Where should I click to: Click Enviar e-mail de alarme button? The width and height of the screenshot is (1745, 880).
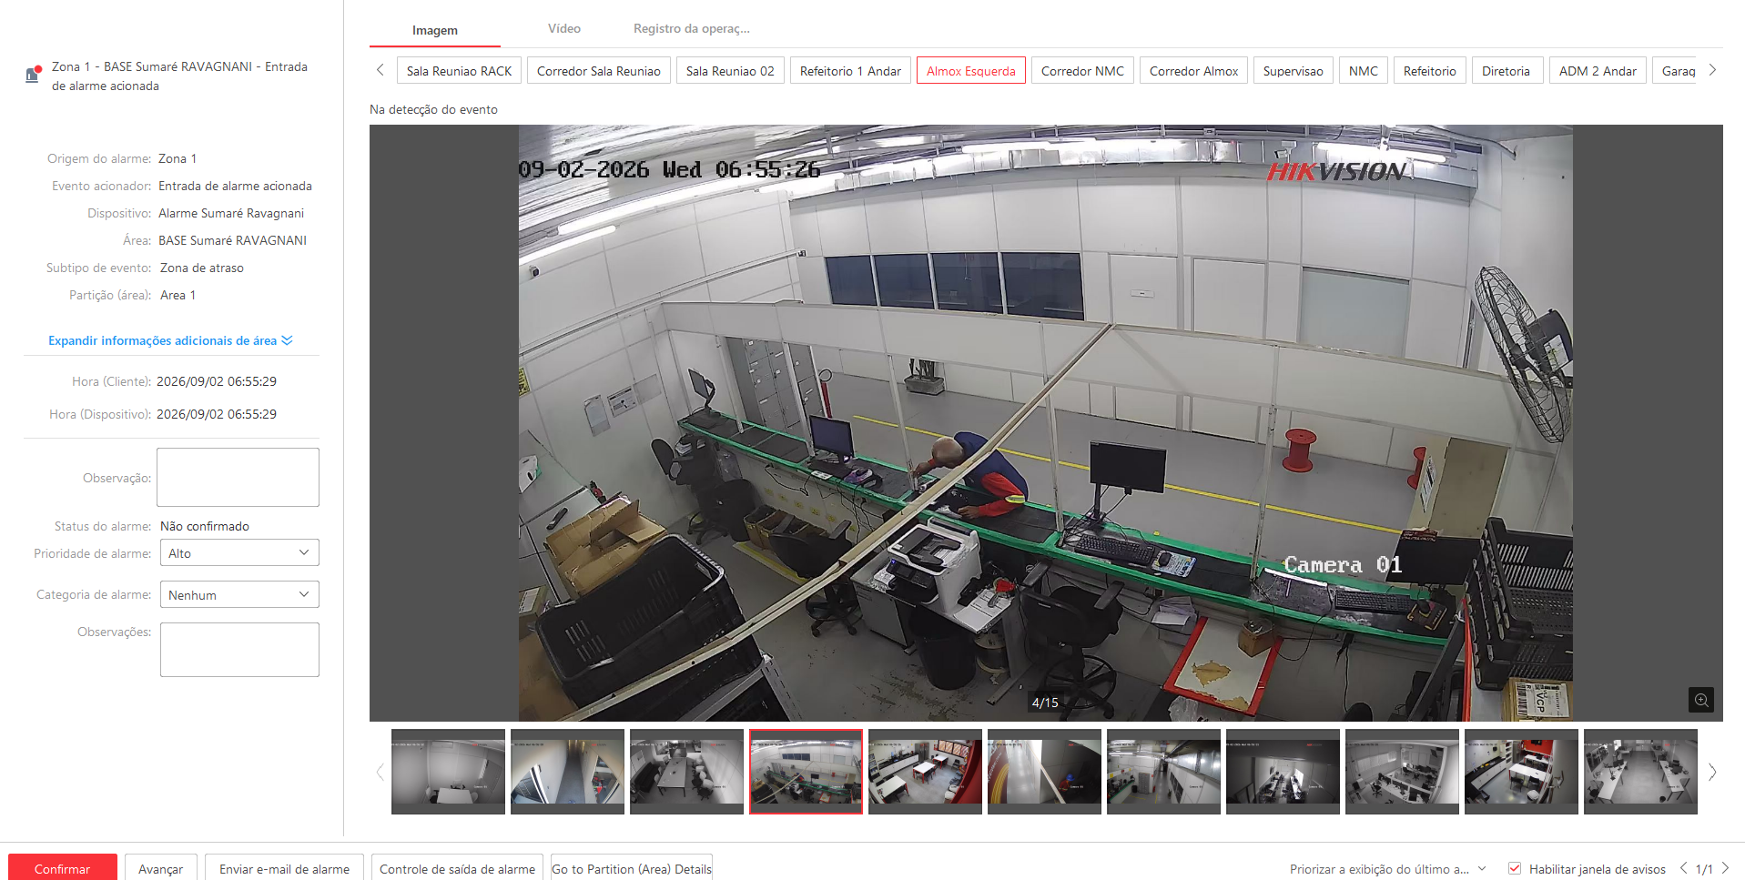[x=284, y=868]
